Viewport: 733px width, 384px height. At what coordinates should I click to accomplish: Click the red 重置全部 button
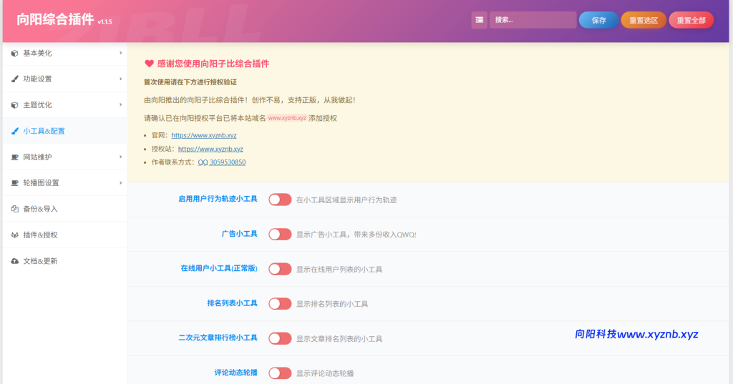pyautogui.click(x=691, y=20)
